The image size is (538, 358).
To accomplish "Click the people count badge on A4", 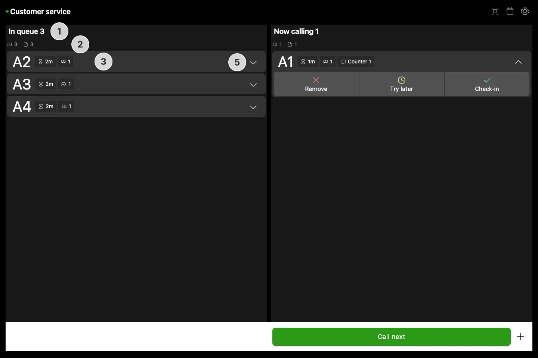I will click(66, 106).
